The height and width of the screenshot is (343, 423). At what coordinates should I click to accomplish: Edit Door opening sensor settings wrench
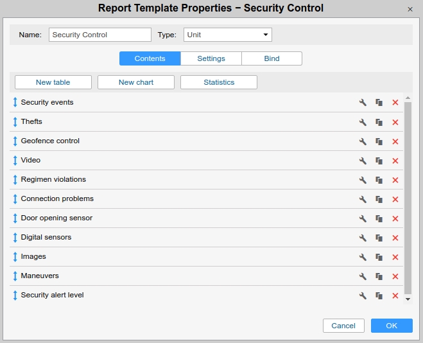click(x=363, y=218)
